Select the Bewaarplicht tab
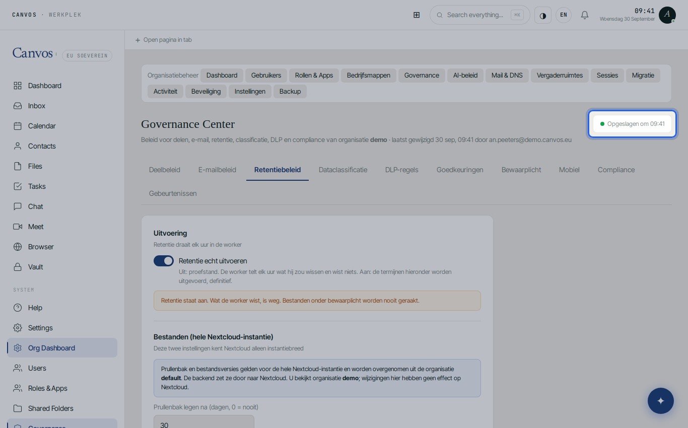The width and height of the screenshot is (688, 428). pos(521,170)
